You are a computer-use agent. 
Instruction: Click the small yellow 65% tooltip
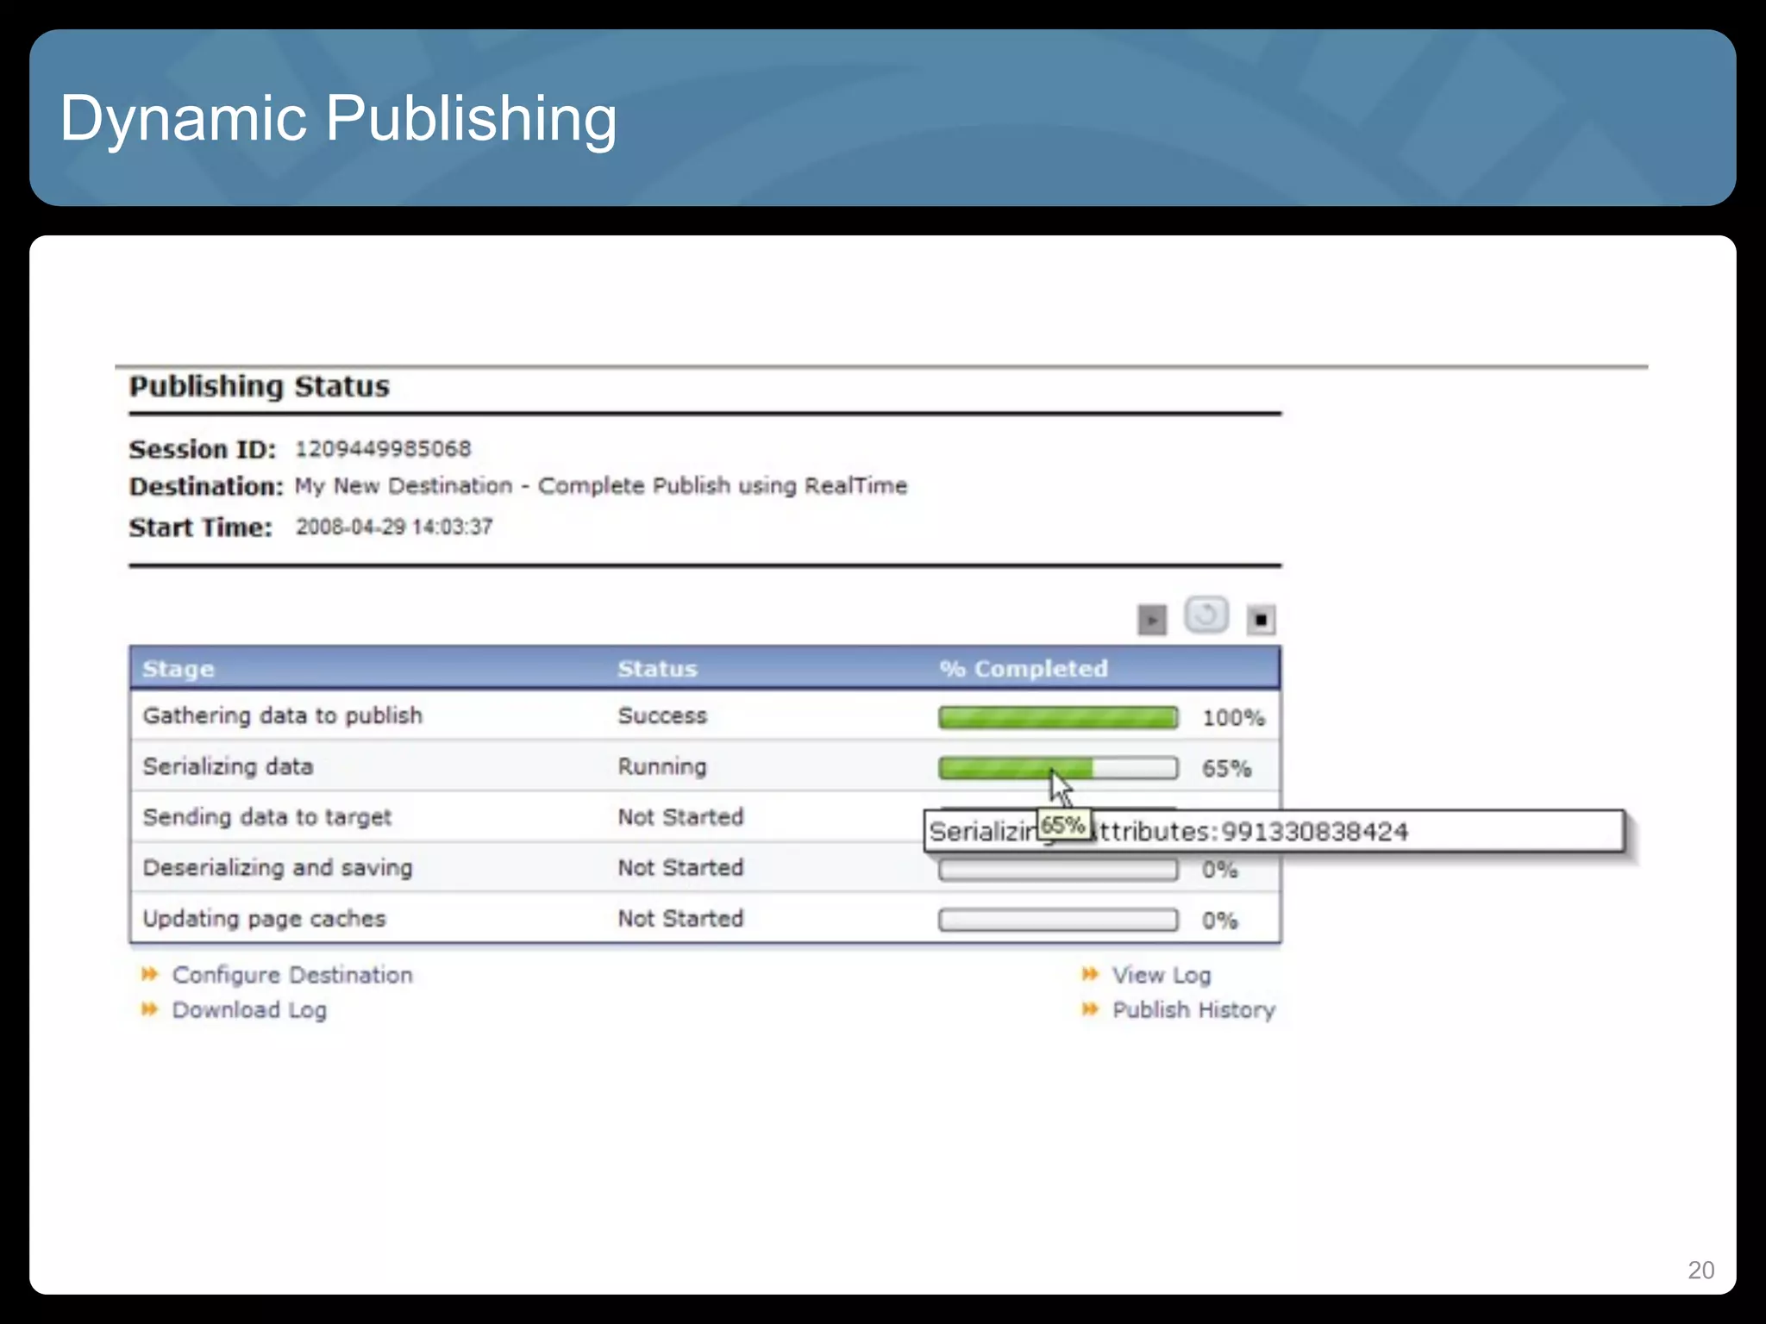click(1063, 825)
